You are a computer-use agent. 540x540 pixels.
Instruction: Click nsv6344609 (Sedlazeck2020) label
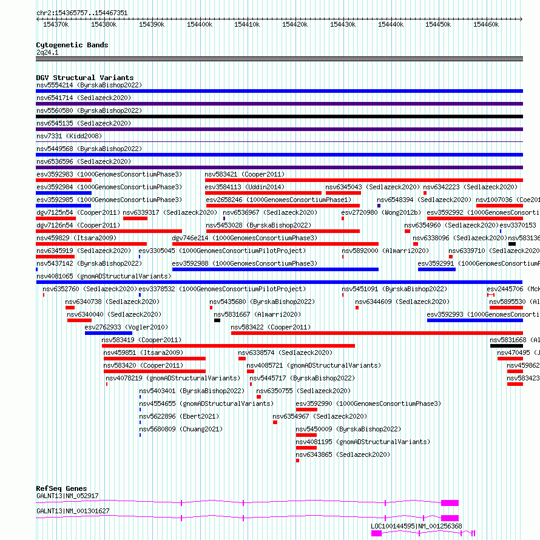point(402,302)
